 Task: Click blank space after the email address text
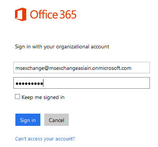point(140,68)
